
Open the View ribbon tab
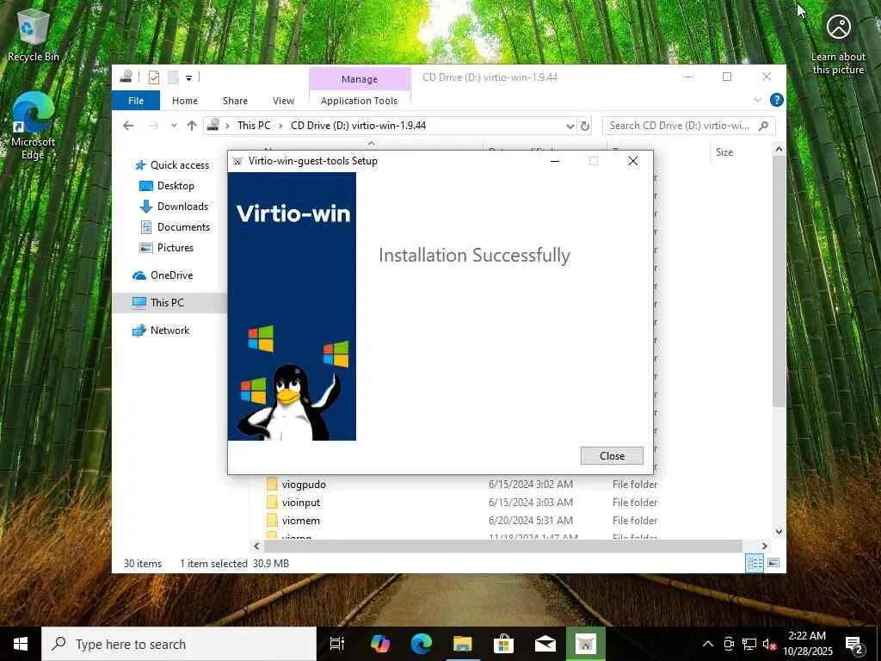pos(283,101)
